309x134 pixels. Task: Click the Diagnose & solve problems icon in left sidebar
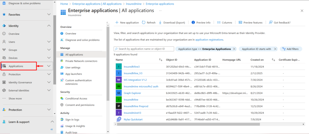4,3
